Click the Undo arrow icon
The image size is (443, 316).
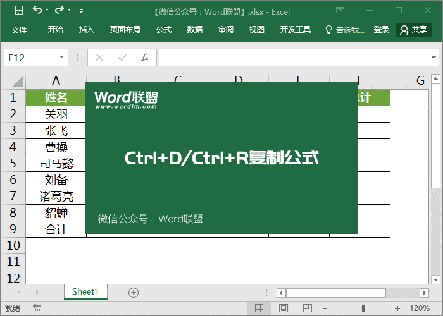click(x=37, y=10)
